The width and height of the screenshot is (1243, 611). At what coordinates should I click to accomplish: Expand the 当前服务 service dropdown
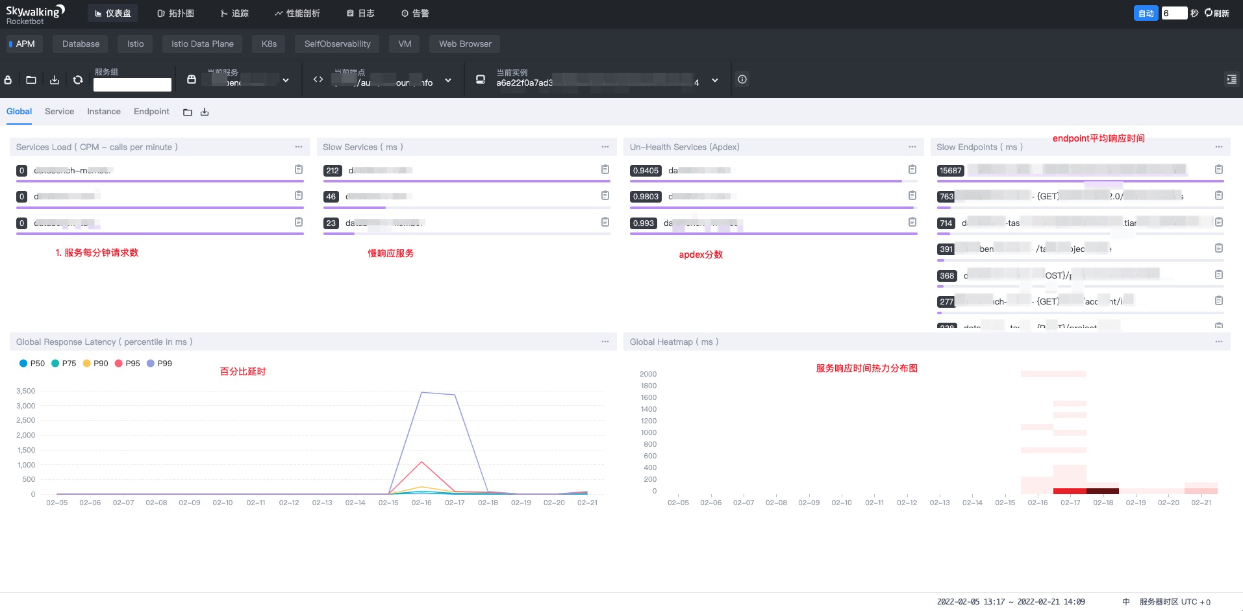tap(286, 80)
